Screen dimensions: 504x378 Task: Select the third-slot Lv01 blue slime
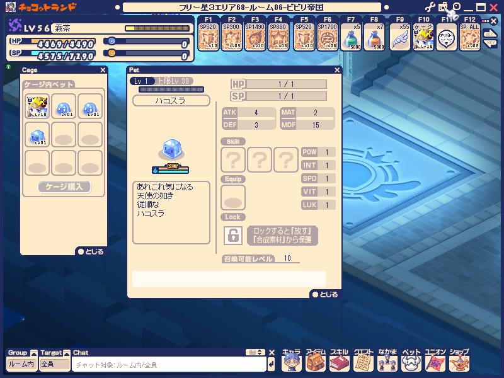pos(90,106)
